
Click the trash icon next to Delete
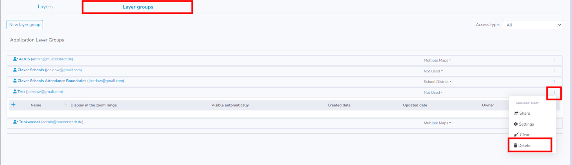tap(515, 145)
